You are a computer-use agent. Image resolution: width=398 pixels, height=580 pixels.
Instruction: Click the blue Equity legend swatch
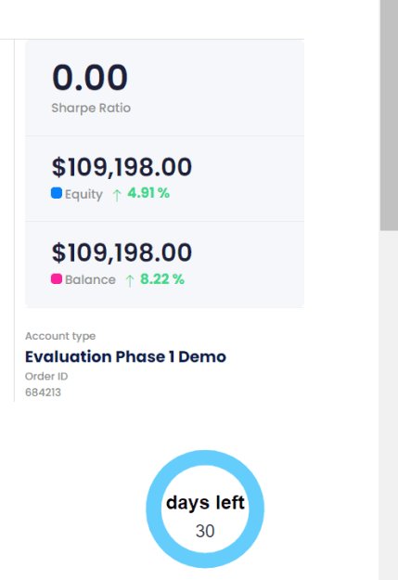pyautogui.click(x=57, y=193)
